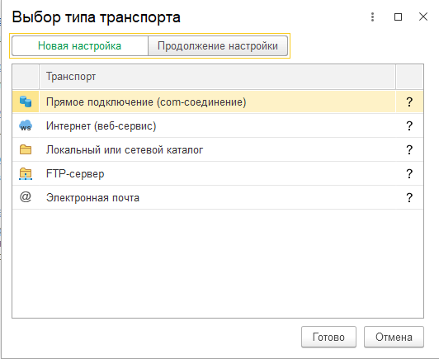Open help question mark for Локальный или сетевой каталог
Image resolution: width=439 pixels, height=359 pixels.
409,150
